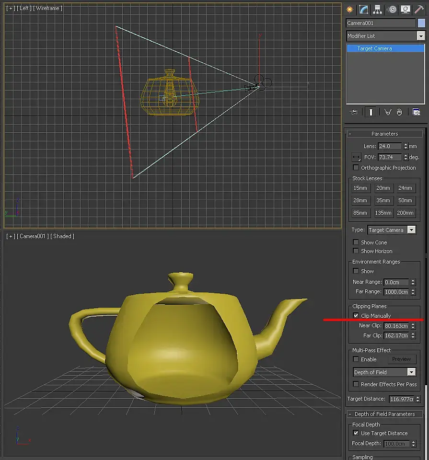Open the Modifier List dropdown

tap(385, 36)
